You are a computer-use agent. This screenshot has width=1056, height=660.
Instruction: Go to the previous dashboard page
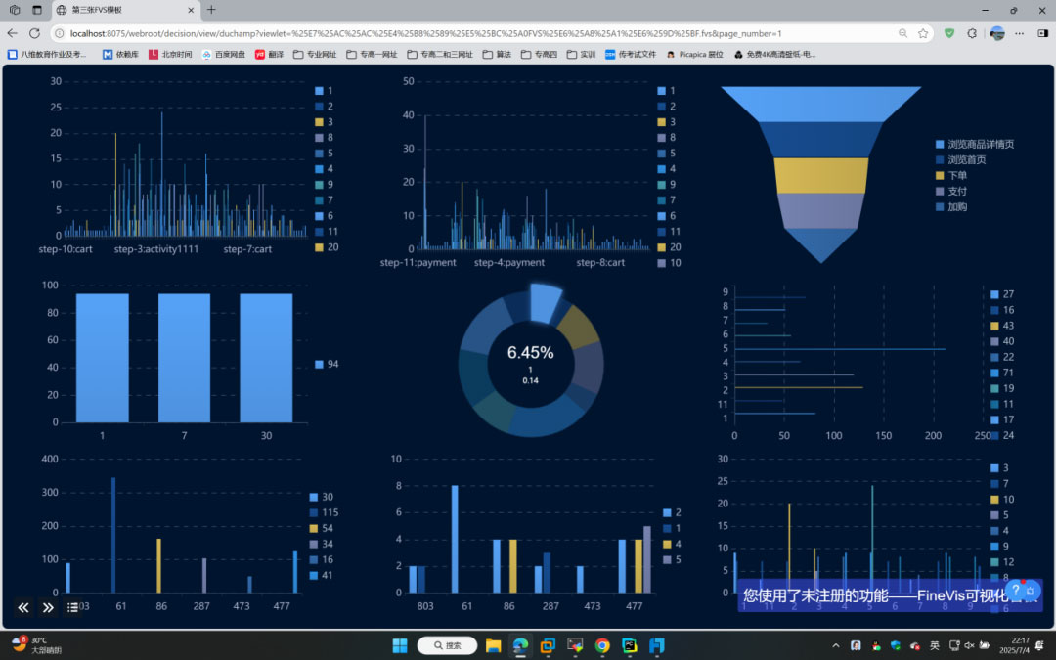(23, 607)
